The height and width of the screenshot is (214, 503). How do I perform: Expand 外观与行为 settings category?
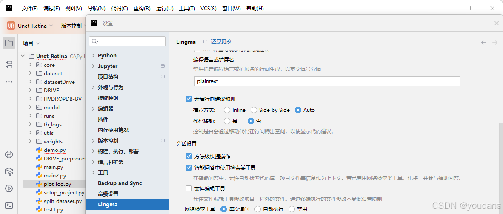coord(93,87)
